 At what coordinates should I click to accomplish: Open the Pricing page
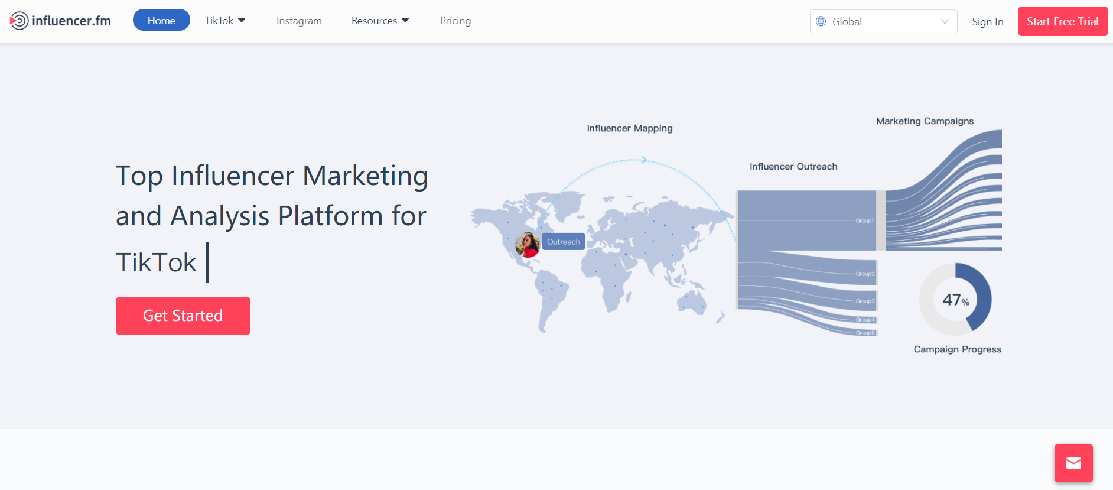click(455, 21)
